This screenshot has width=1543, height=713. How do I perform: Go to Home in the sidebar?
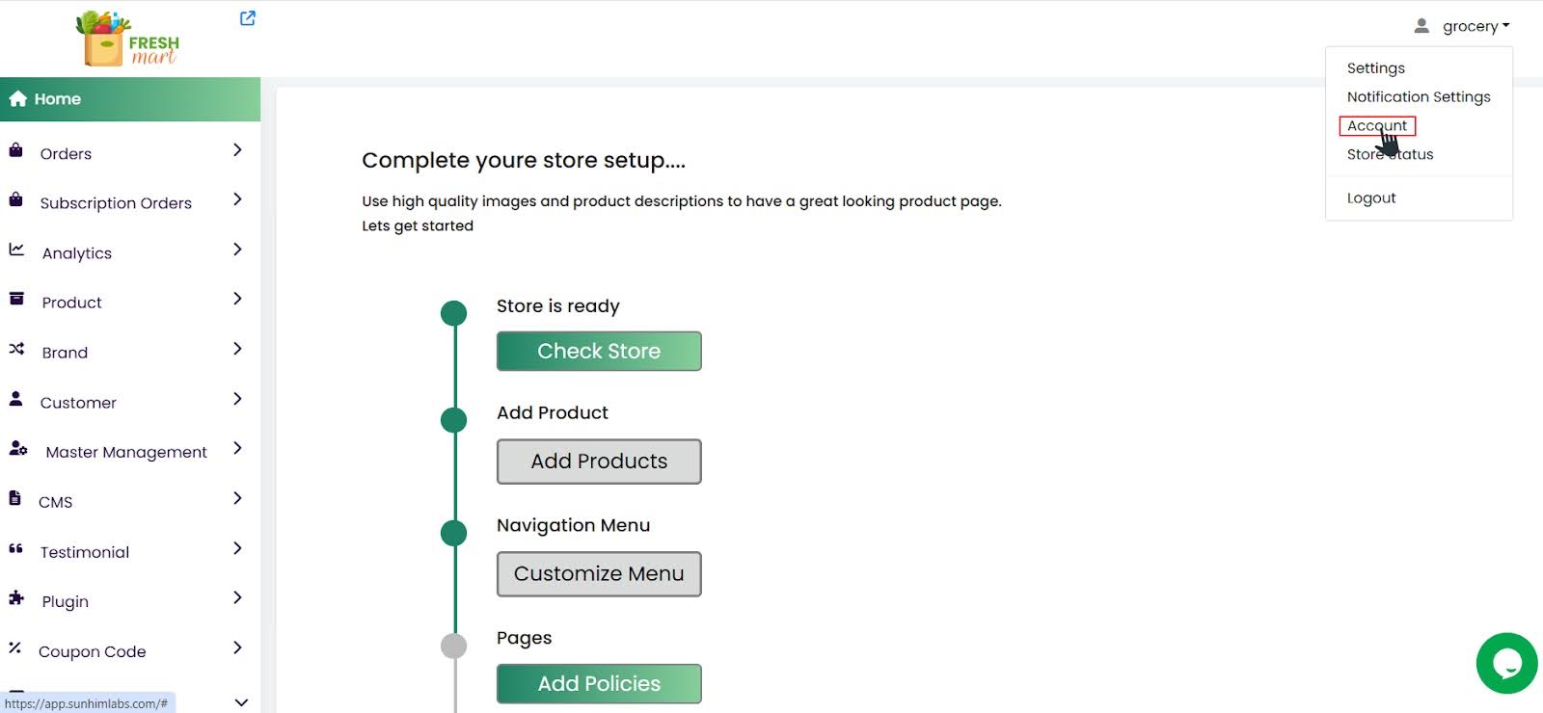tap(58, 99)
